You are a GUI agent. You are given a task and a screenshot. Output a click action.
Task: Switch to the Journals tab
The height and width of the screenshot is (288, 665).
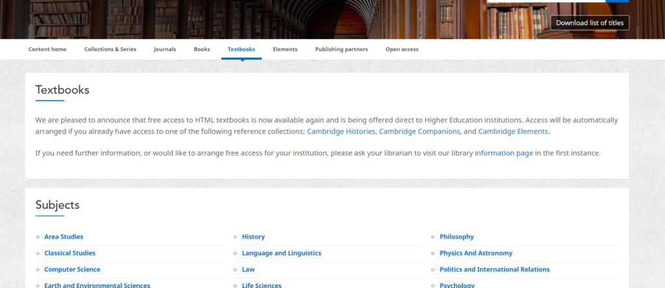(x=165, y=49)
